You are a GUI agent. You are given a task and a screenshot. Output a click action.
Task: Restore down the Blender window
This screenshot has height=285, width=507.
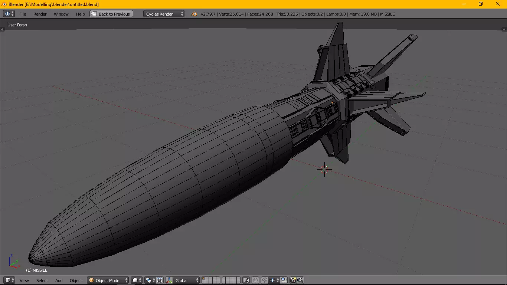pos(481,4)
